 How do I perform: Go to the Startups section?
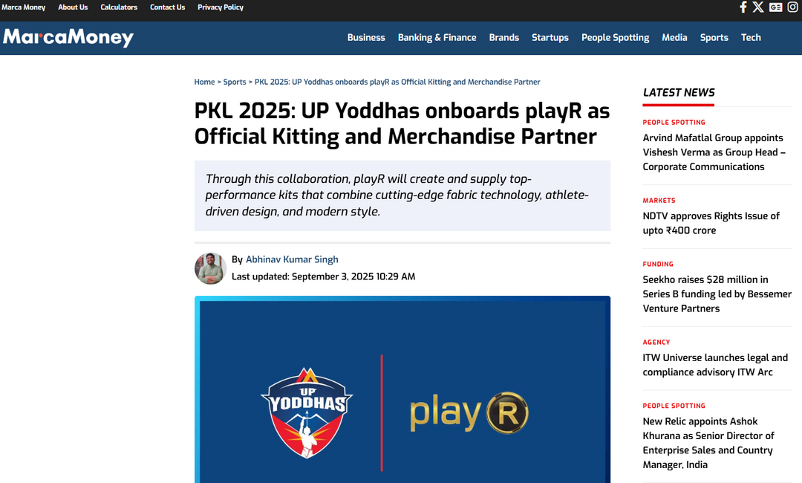tap(550, 37)
